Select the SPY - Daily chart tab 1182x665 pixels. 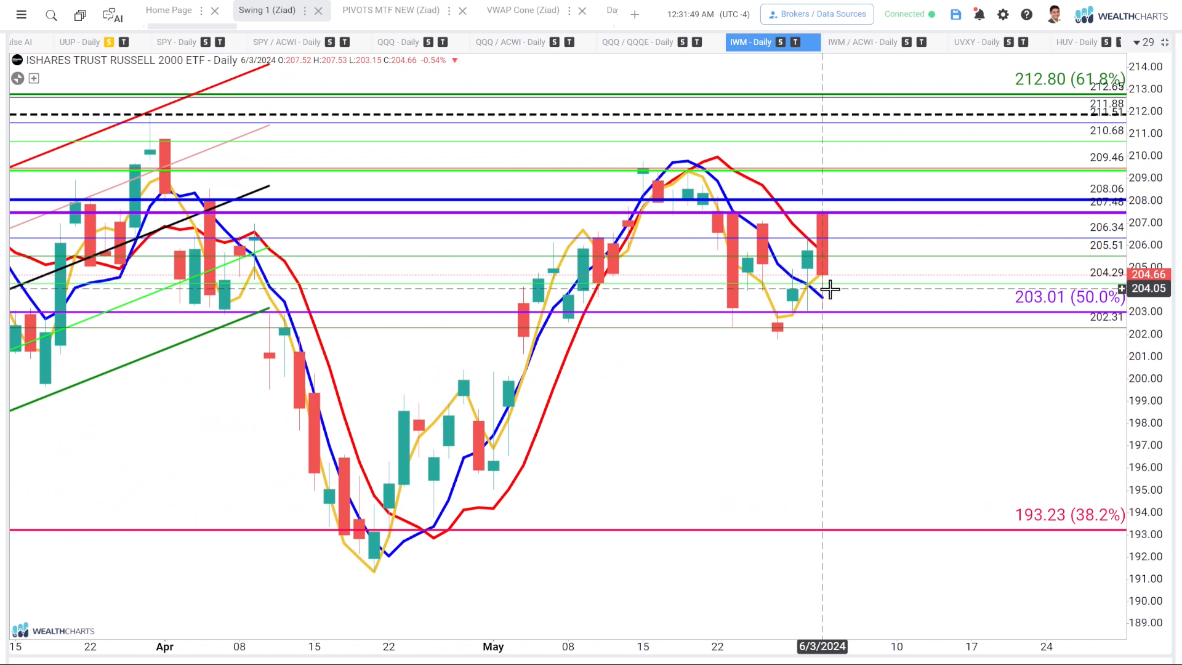click(x=177, y=42)
